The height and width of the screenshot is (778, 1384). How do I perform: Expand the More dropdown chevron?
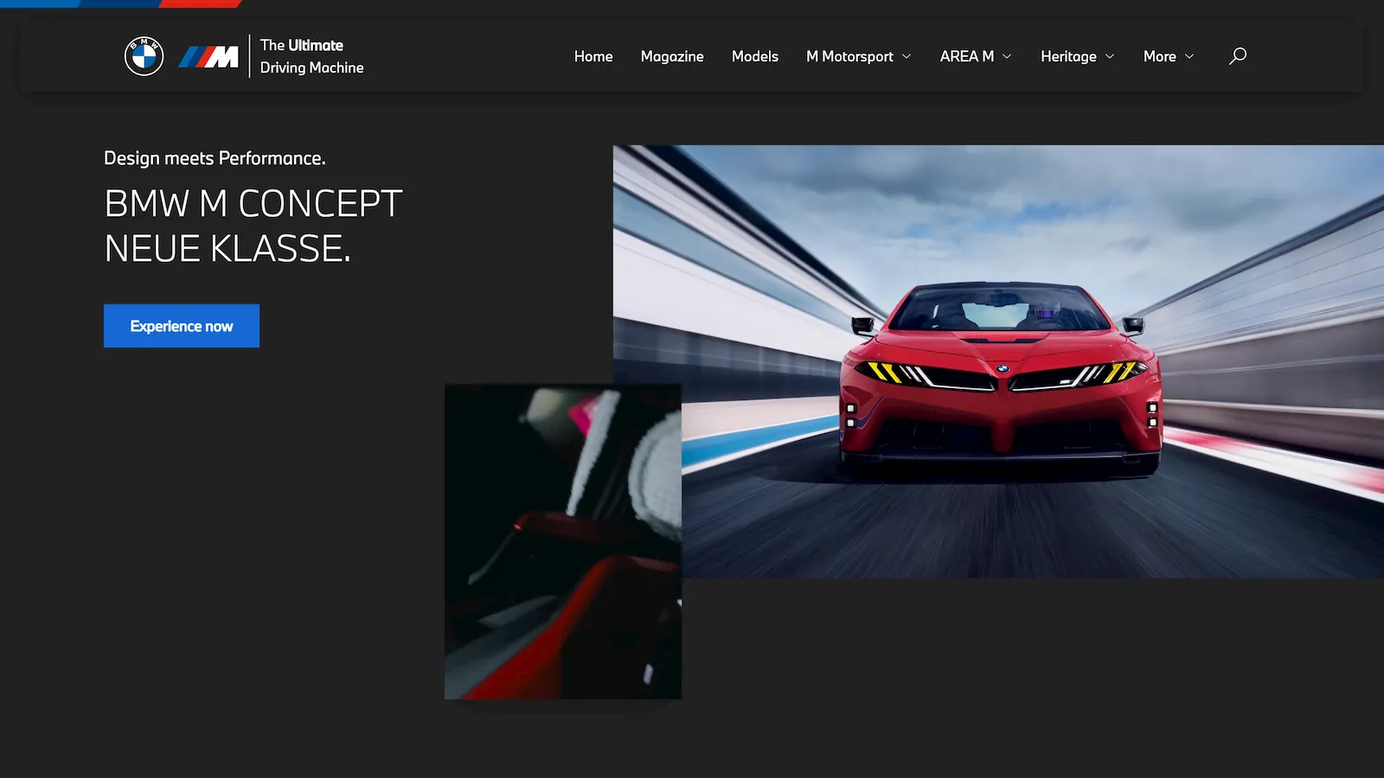1189,56
